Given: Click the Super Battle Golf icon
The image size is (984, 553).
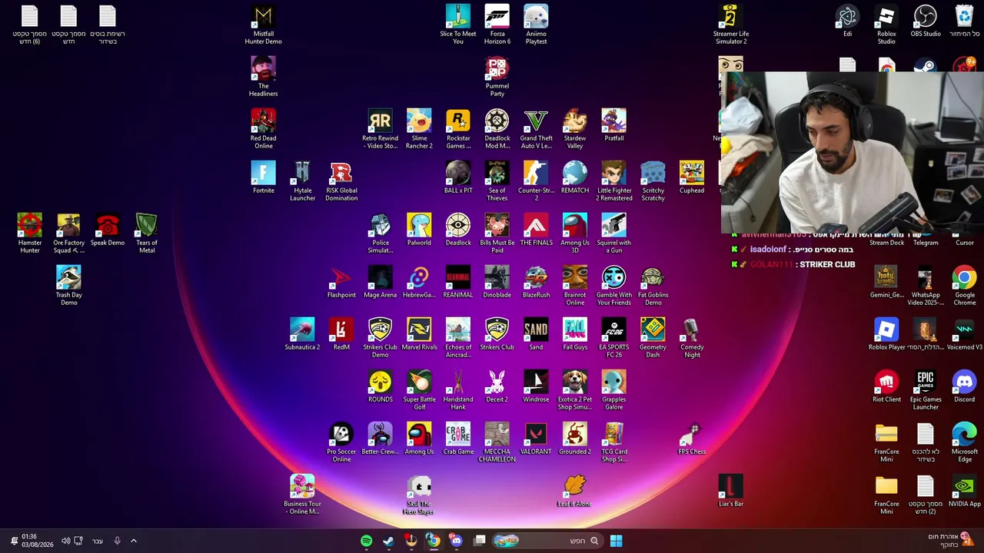Looking at the screenshot, I should pyautogui.click(x=419, y=390).
